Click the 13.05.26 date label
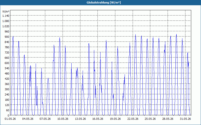201x125 pixels. (80, 119)
